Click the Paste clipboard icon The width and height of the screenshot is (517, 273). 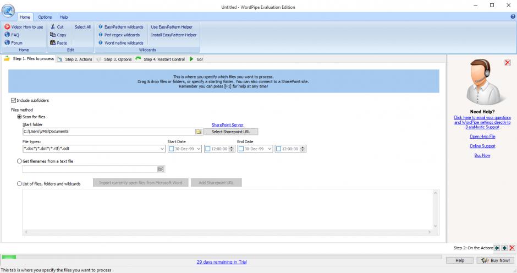point(53,42)
